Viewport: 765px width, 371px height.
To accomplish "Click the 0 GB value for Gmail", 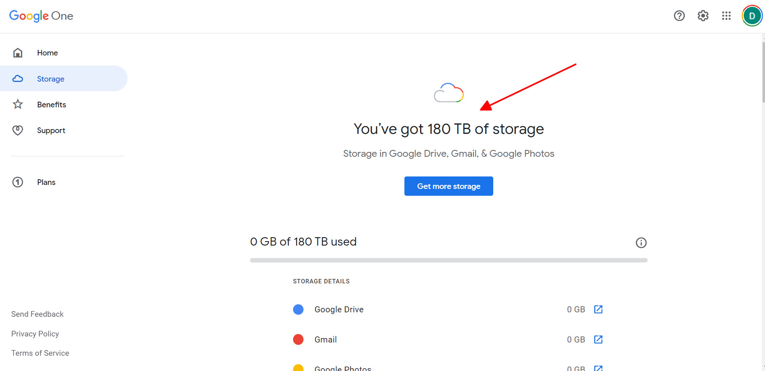I will [576, 340].
